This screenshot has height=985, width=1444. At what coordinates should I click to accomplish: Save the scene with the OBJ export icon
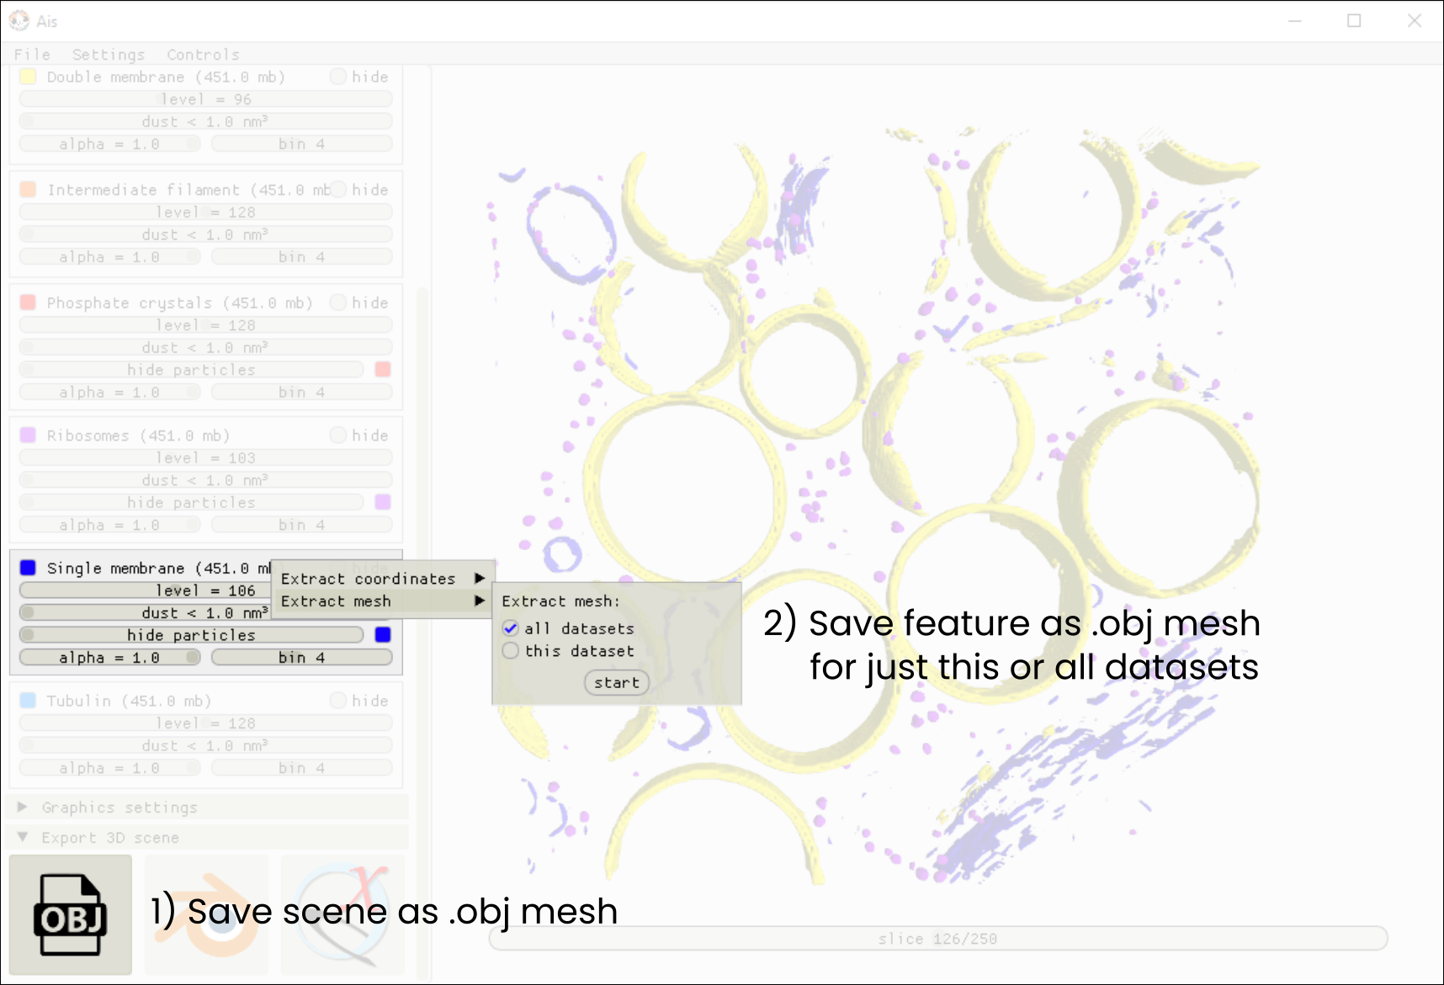(71, 914)
